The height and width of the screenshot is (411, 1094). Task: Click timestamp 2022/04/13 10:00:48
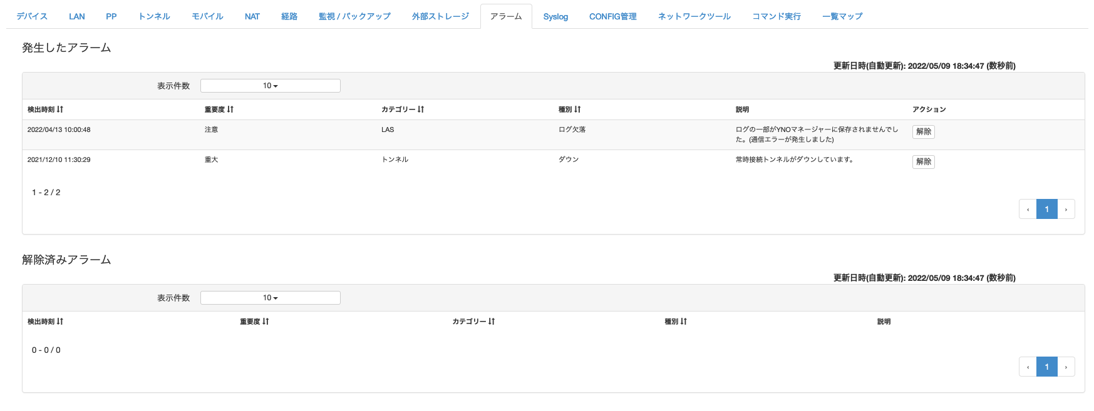(x=59, y=129)
